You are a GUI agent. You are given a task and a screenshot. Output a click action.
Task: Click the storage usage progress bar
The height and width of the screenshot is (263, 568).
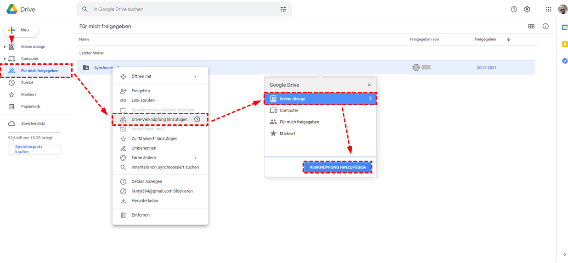[x=34, y=132]
